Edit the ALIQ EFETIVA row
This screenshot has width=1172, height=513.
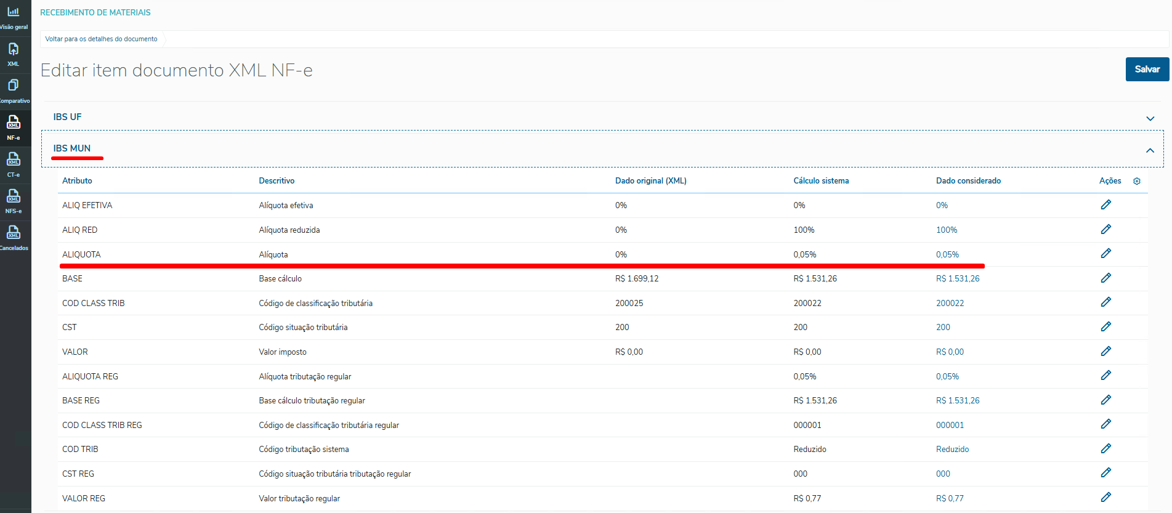click(1105, 205)
